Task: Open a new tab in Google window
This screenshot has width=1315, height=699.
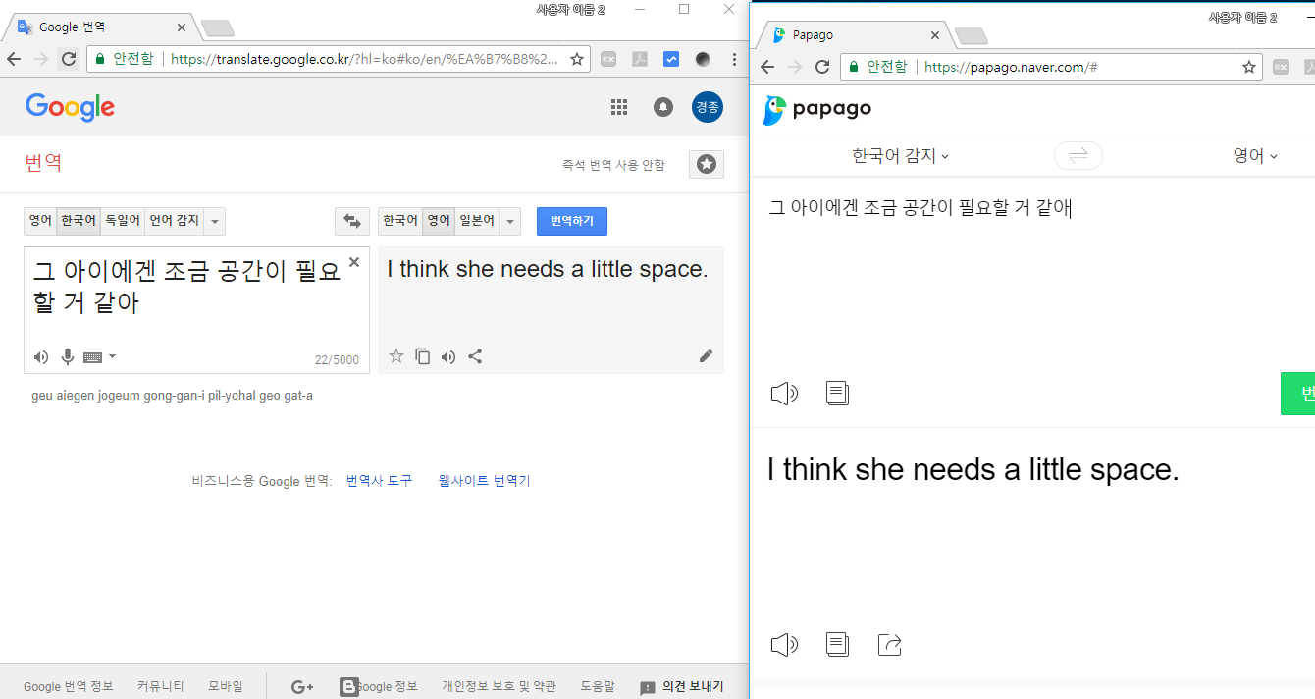Action: [x=217, y=27]
